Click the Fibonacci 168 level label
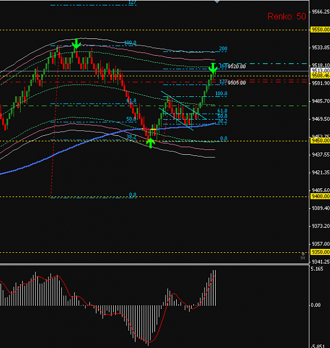Viewport: 330px width, 348px height. 223,66
